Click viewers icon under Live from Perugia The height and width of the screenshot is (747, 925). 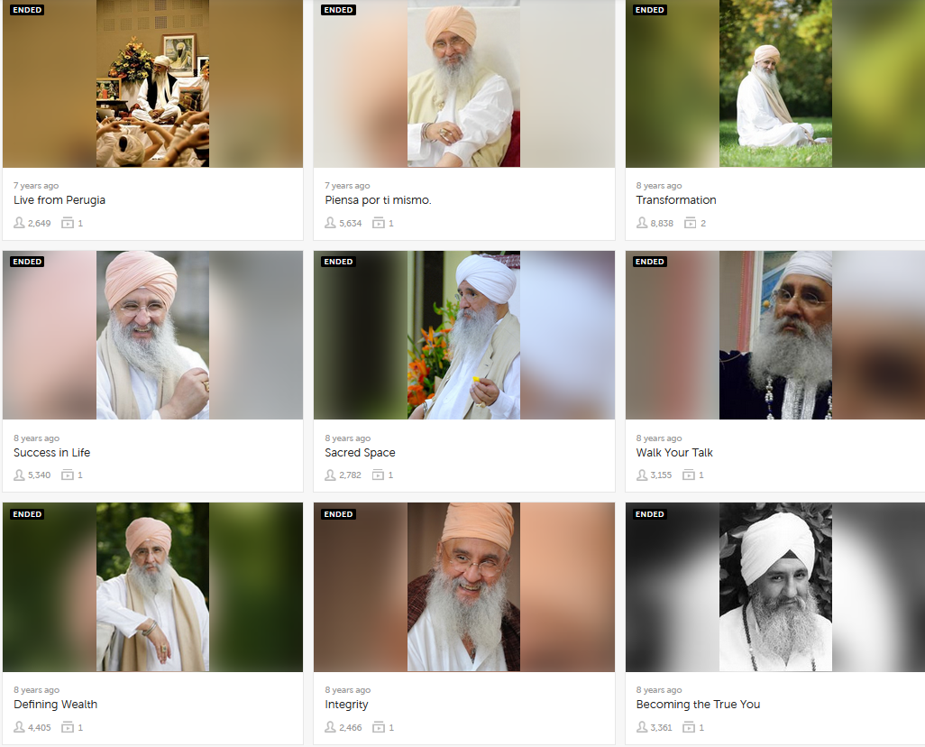click(x=19, y=223)
